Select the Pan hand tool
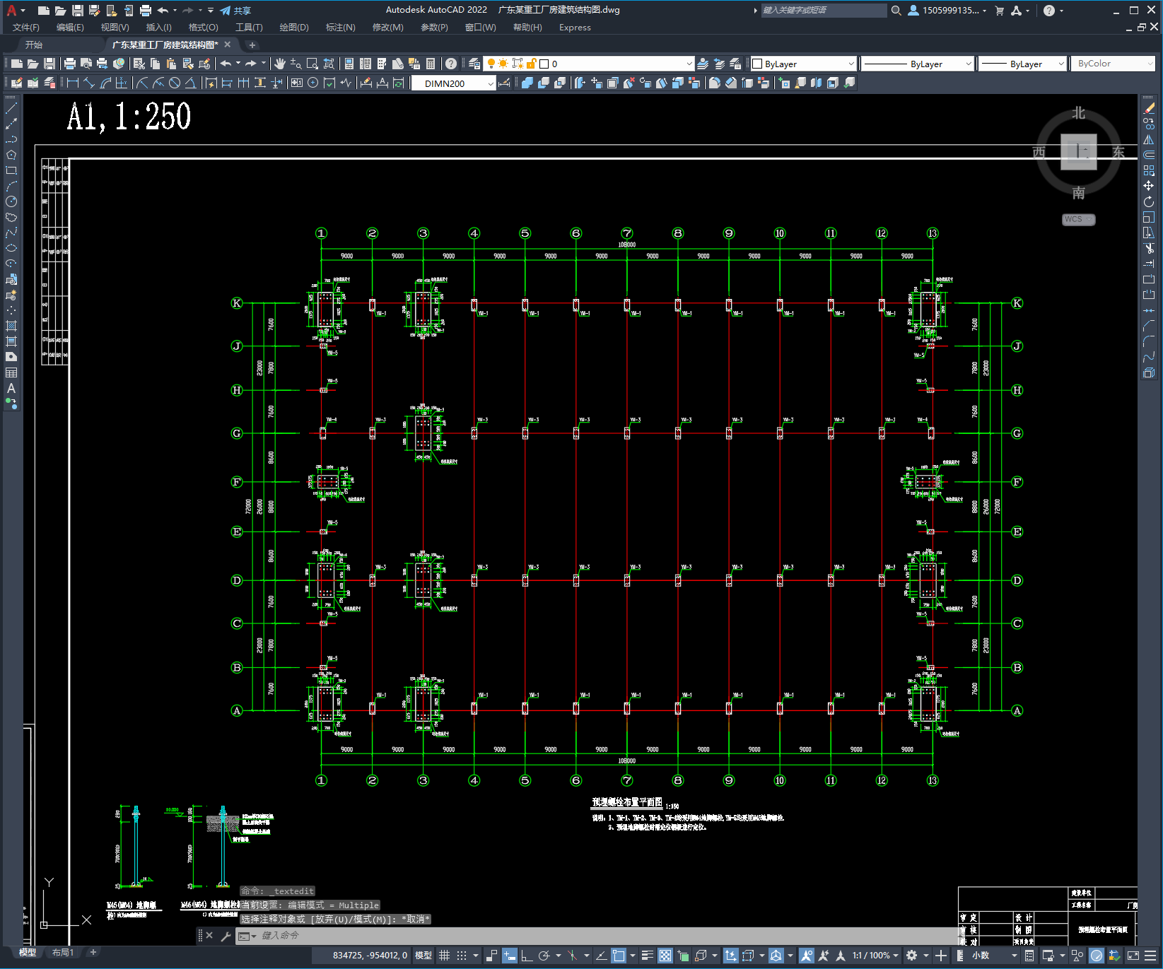1163x969 pixels. coord(280,64)
